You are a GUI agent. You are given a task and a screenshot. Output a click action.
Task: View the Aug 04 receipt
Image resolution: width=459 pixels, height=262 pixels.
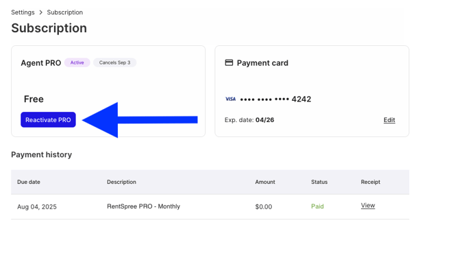pyautogui.click(x=368, y=206)
